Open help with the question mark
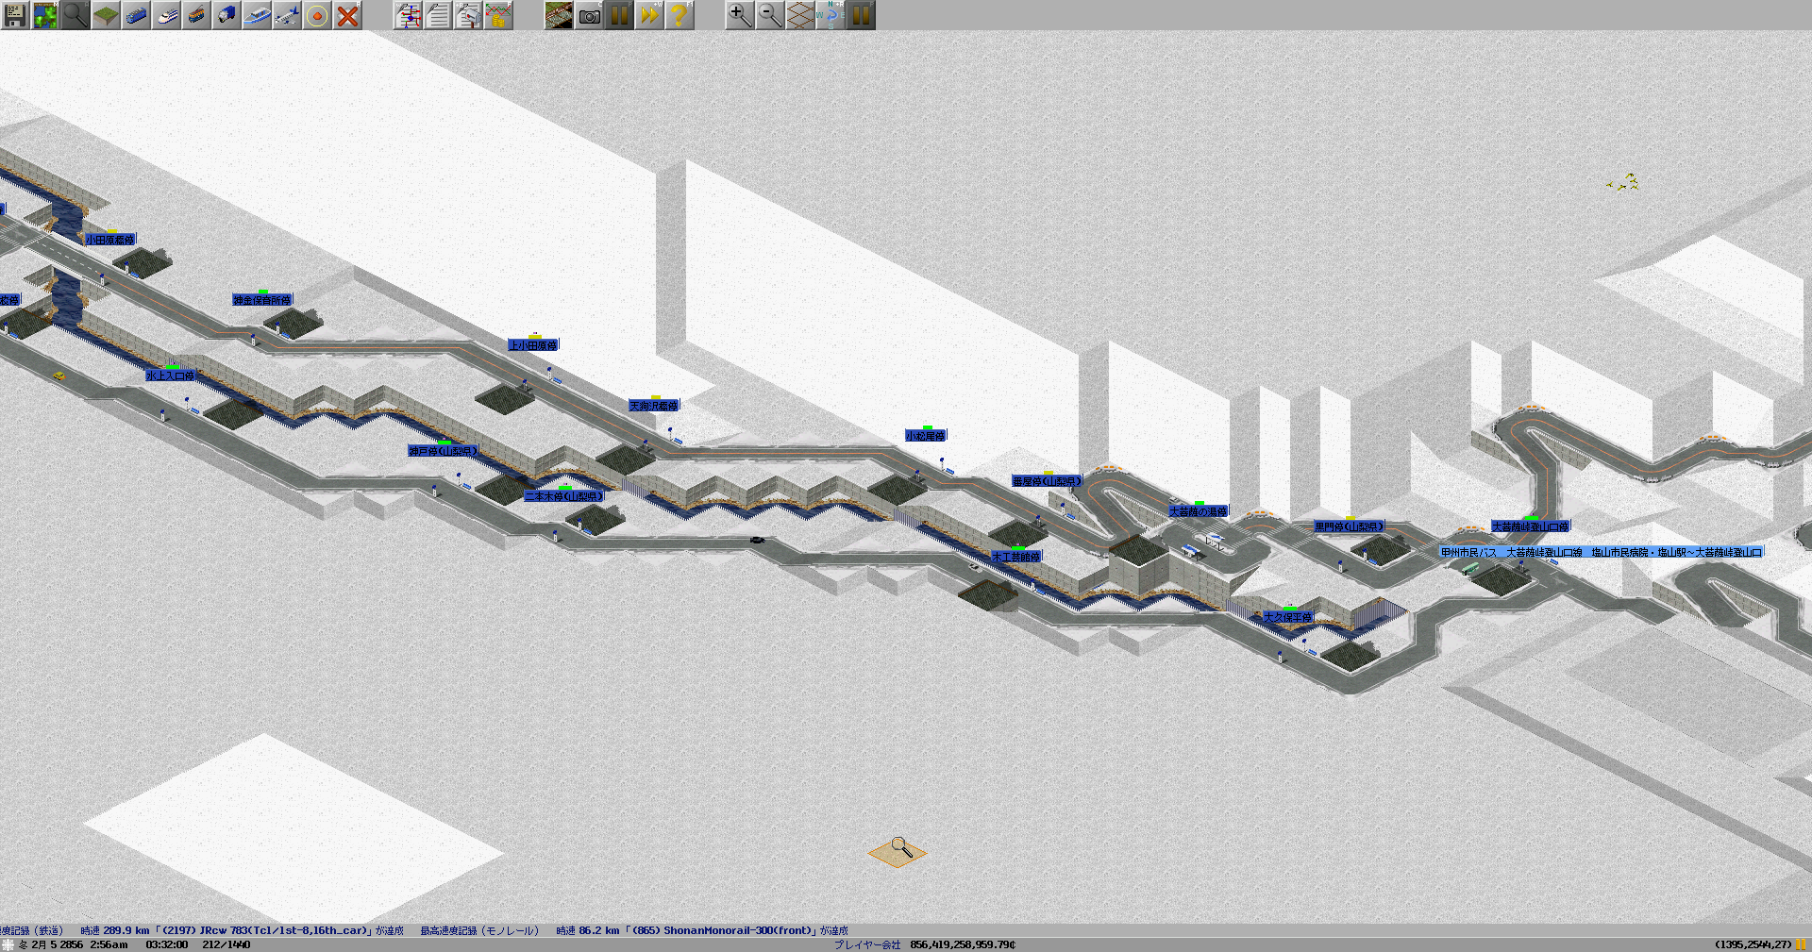The height and width of the screenshot is (952, 1812). point(679,15)
